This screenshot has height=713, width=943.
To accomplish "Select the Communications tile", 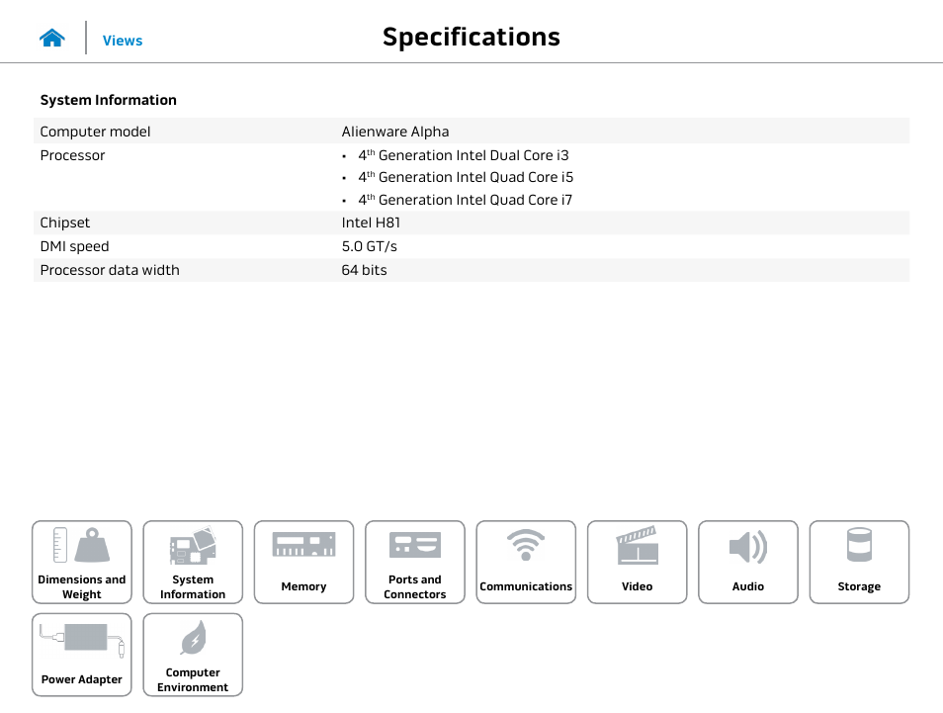I will pos(526,562).
